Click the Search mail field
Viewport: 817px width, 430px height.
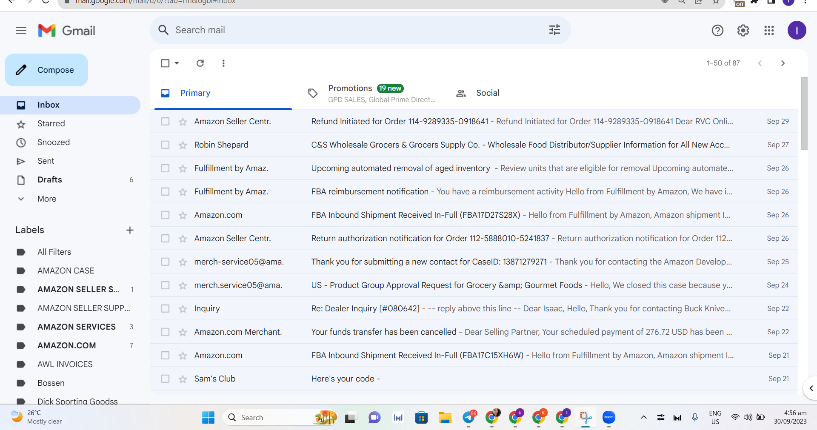(x=360, y=30)
